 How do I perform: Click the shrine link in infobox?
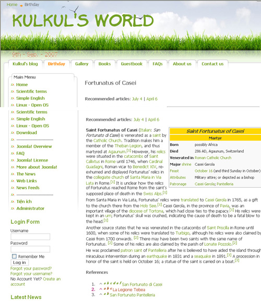click(186, 164)
